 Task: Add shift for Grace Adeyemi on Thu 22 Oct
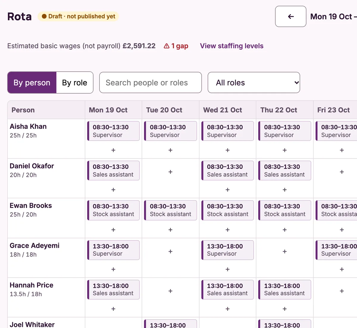point(285,251)
